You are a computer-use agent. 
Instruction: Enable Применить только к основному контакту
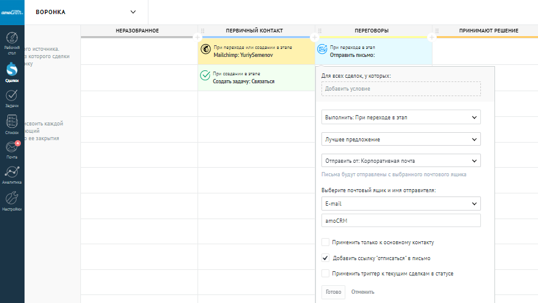click(x=326, y=242)
